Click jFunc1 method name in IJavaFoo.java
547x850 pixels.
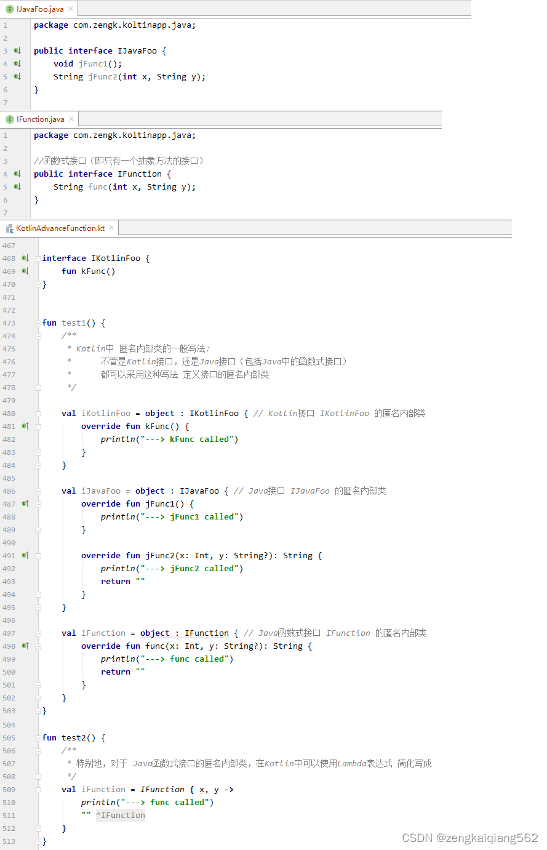point(93,63)
